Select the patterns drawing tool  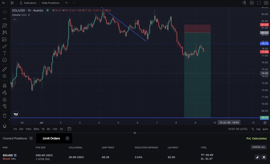pyautogui.click(x=5, y=32)
